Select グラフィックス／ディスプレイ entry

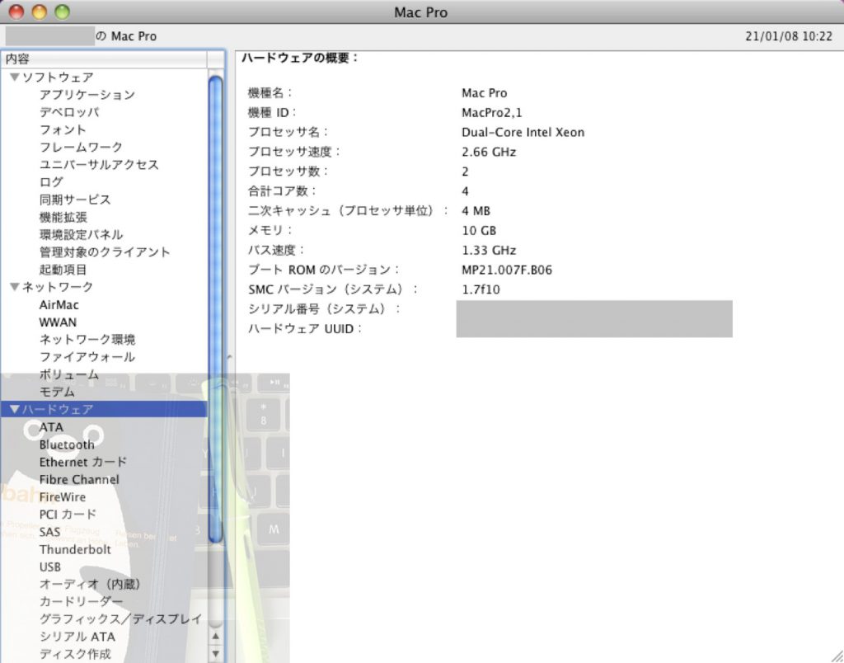(x=120, y=618)
